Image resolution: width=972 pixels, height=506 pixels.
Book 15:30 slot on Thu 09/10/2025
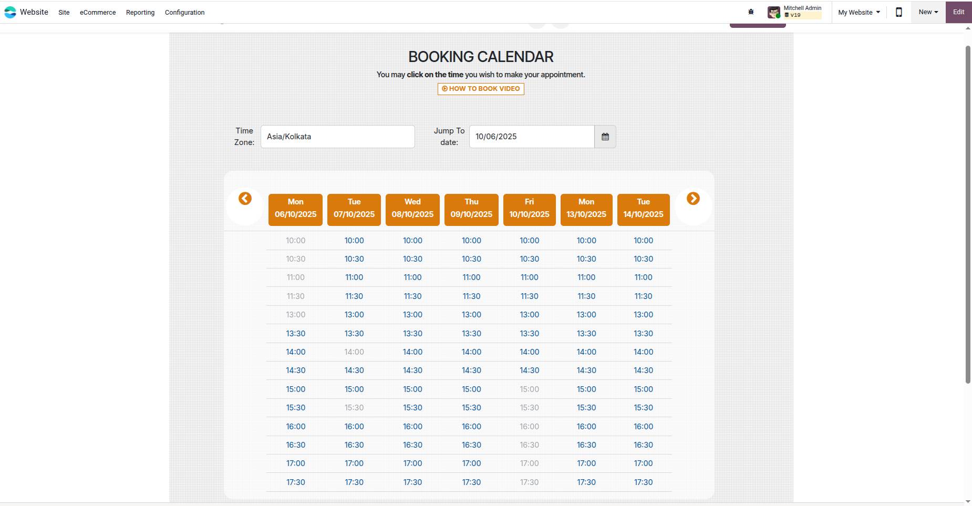(x=471, y=408)
